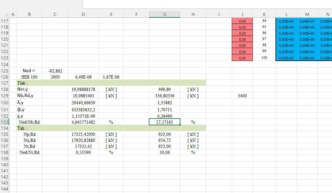Image resolution: width=332 pixels, height=193 pixels.
Task: Click into the formula bar input
Action: click(x=207, y=4)
